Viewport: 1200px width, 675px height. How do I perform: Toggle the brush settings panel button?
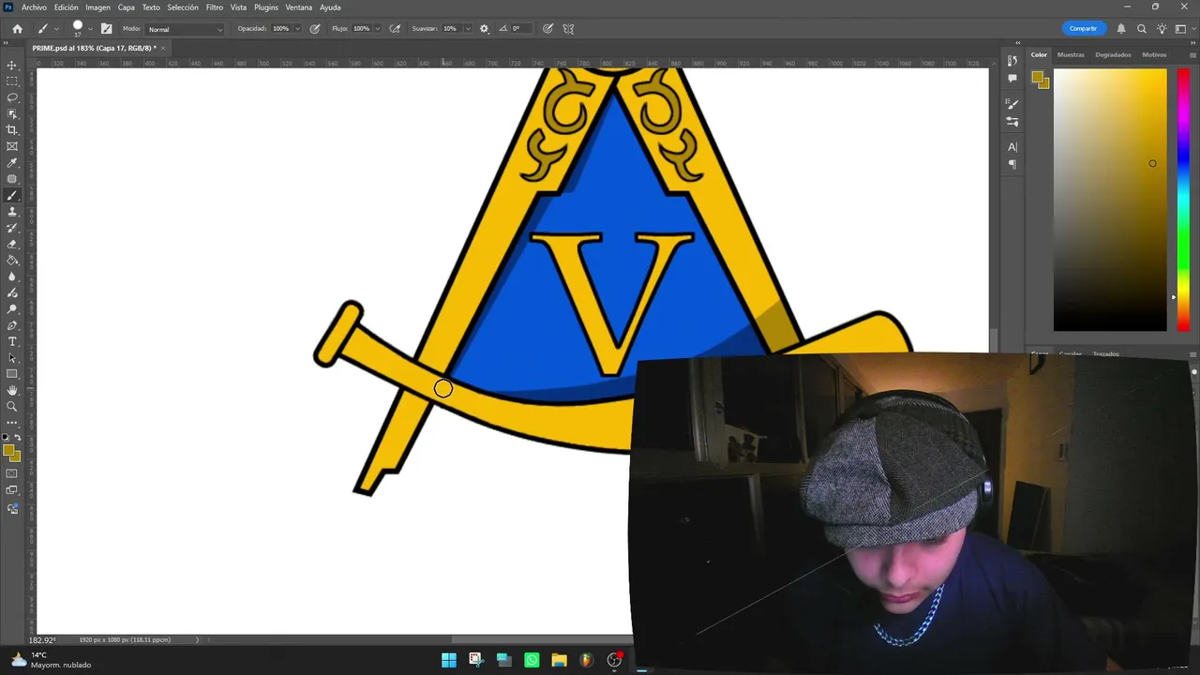106,29
